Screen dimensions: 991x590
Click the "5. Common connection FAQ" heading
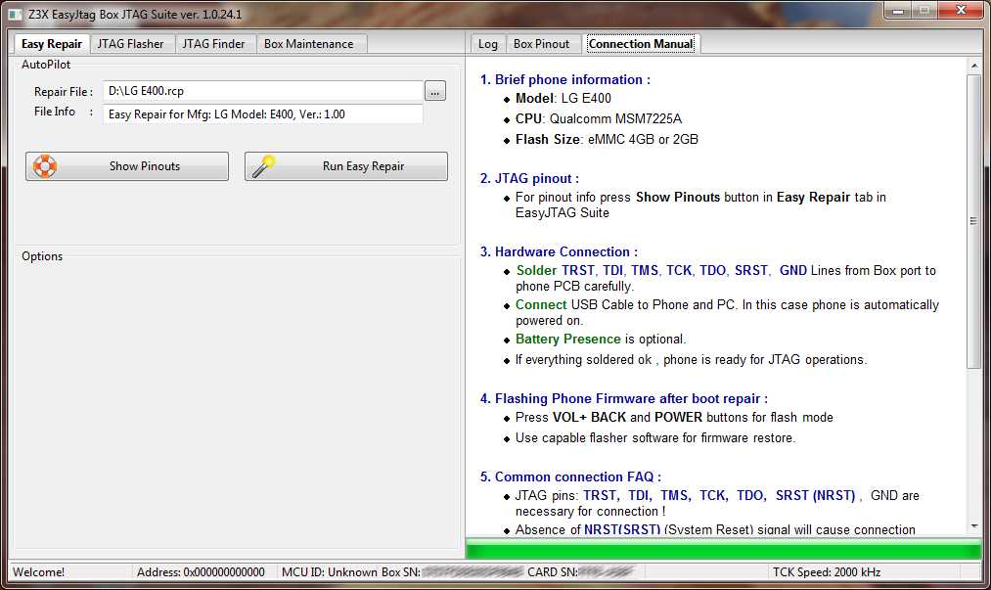570,477
